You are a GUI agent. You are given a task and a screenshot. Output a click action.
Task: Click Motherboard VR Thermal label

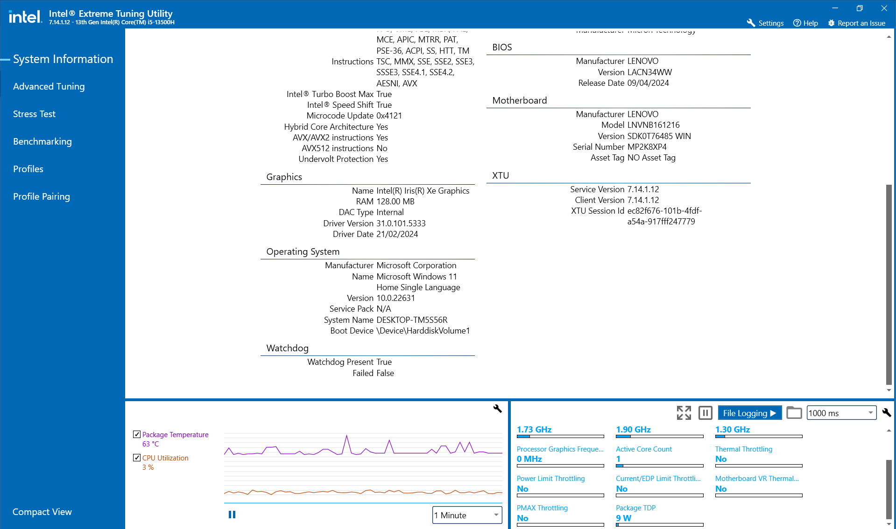coord(757,478)
